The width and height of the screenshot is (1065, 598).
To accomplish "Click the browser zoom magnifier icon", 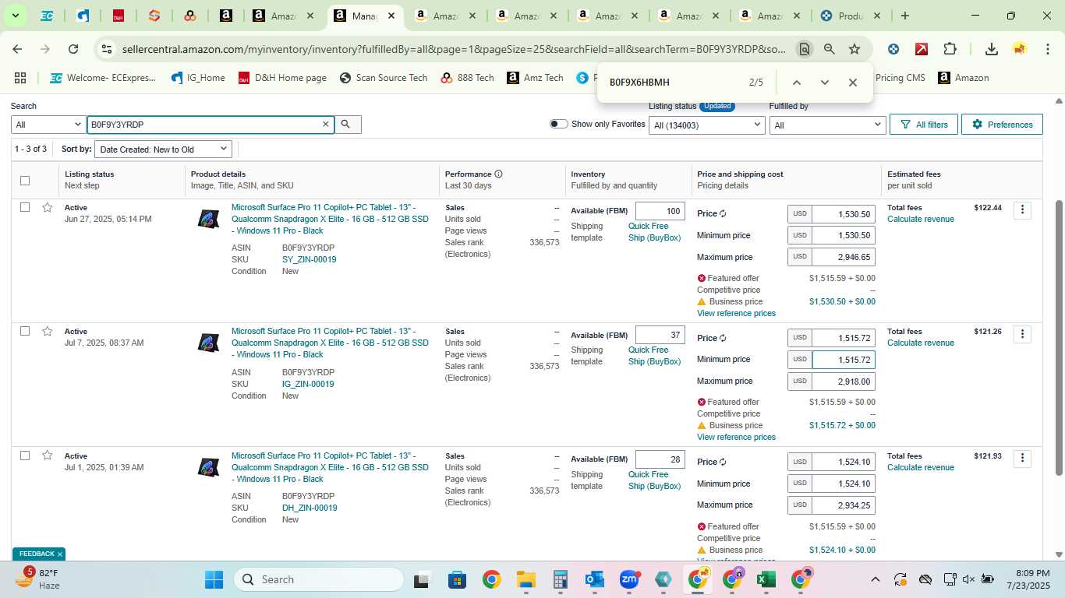I will click(830, 49).
